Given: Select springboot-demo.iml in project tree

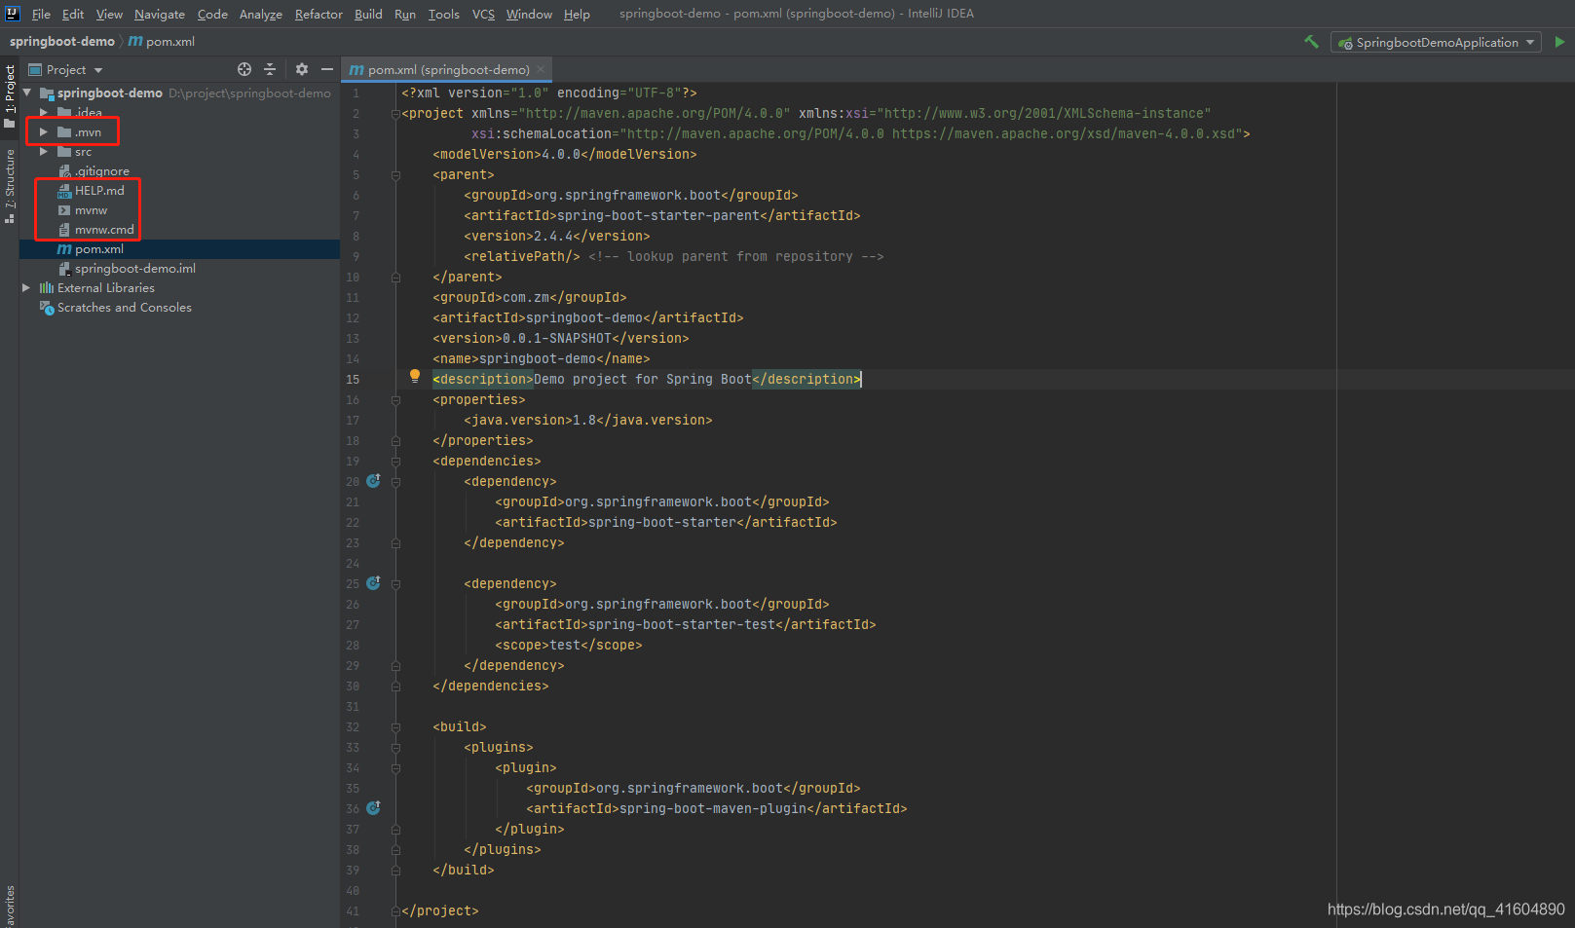Looking at the screenshot, I should coord(134,268).
